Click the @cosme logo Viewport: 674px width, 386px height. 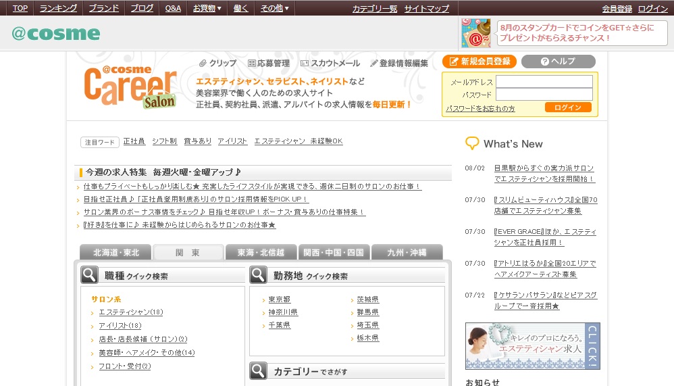(56, 33)
